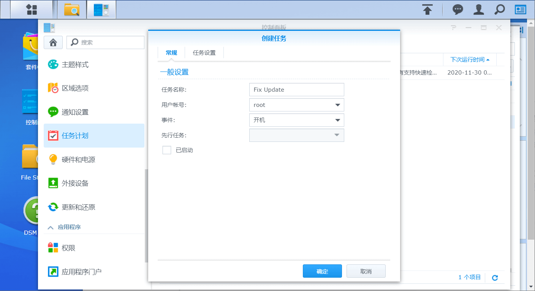Open 主题样式 settings in sidebar
Screen dimensions: 535x291
[76, 64]
